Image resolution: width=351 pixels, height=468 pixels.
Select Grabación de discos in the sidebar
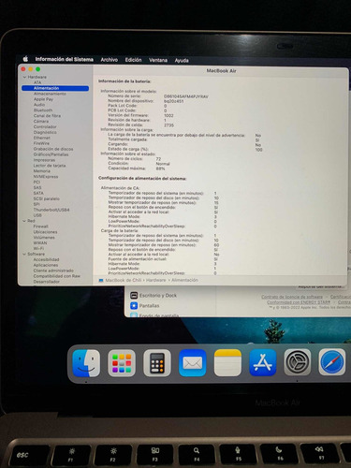coord(53,149)
